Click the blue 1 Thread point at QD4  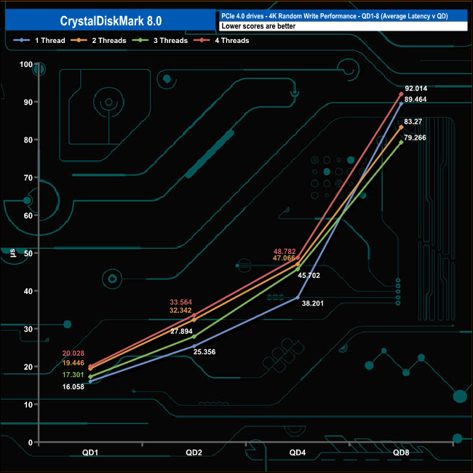tap(298, 298)
